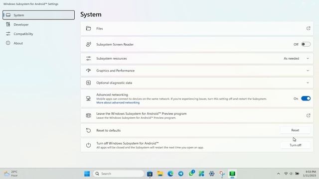Click the Subsystem resources sliders icon
Screen dimensions: 319x179
pos(88,59)
